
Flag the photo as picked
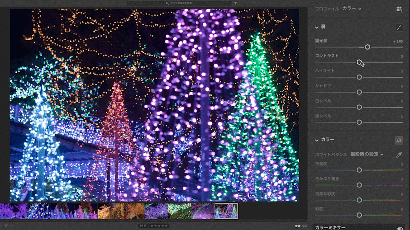142,226
